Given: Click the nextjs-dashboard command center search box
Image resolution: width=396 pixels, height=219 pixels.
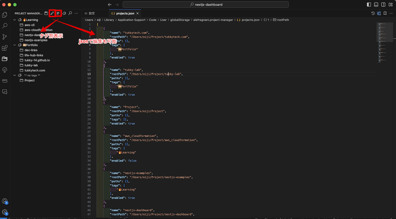Looking at the screenshot, I should click(x=206, y=5).
